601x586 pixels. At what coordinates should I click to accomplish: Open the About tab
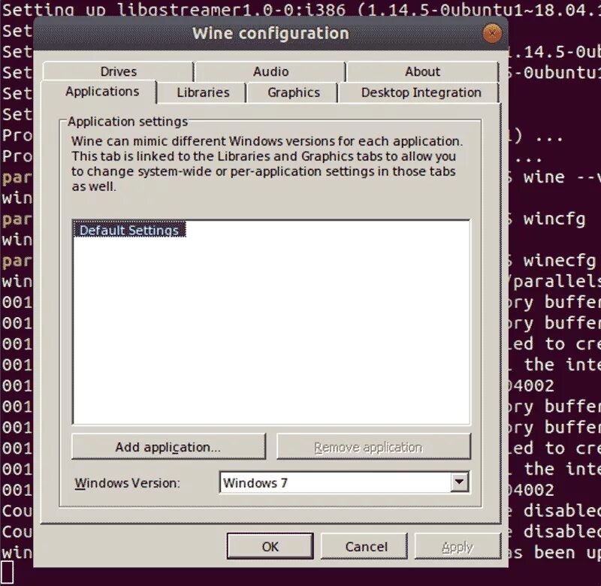423,71
